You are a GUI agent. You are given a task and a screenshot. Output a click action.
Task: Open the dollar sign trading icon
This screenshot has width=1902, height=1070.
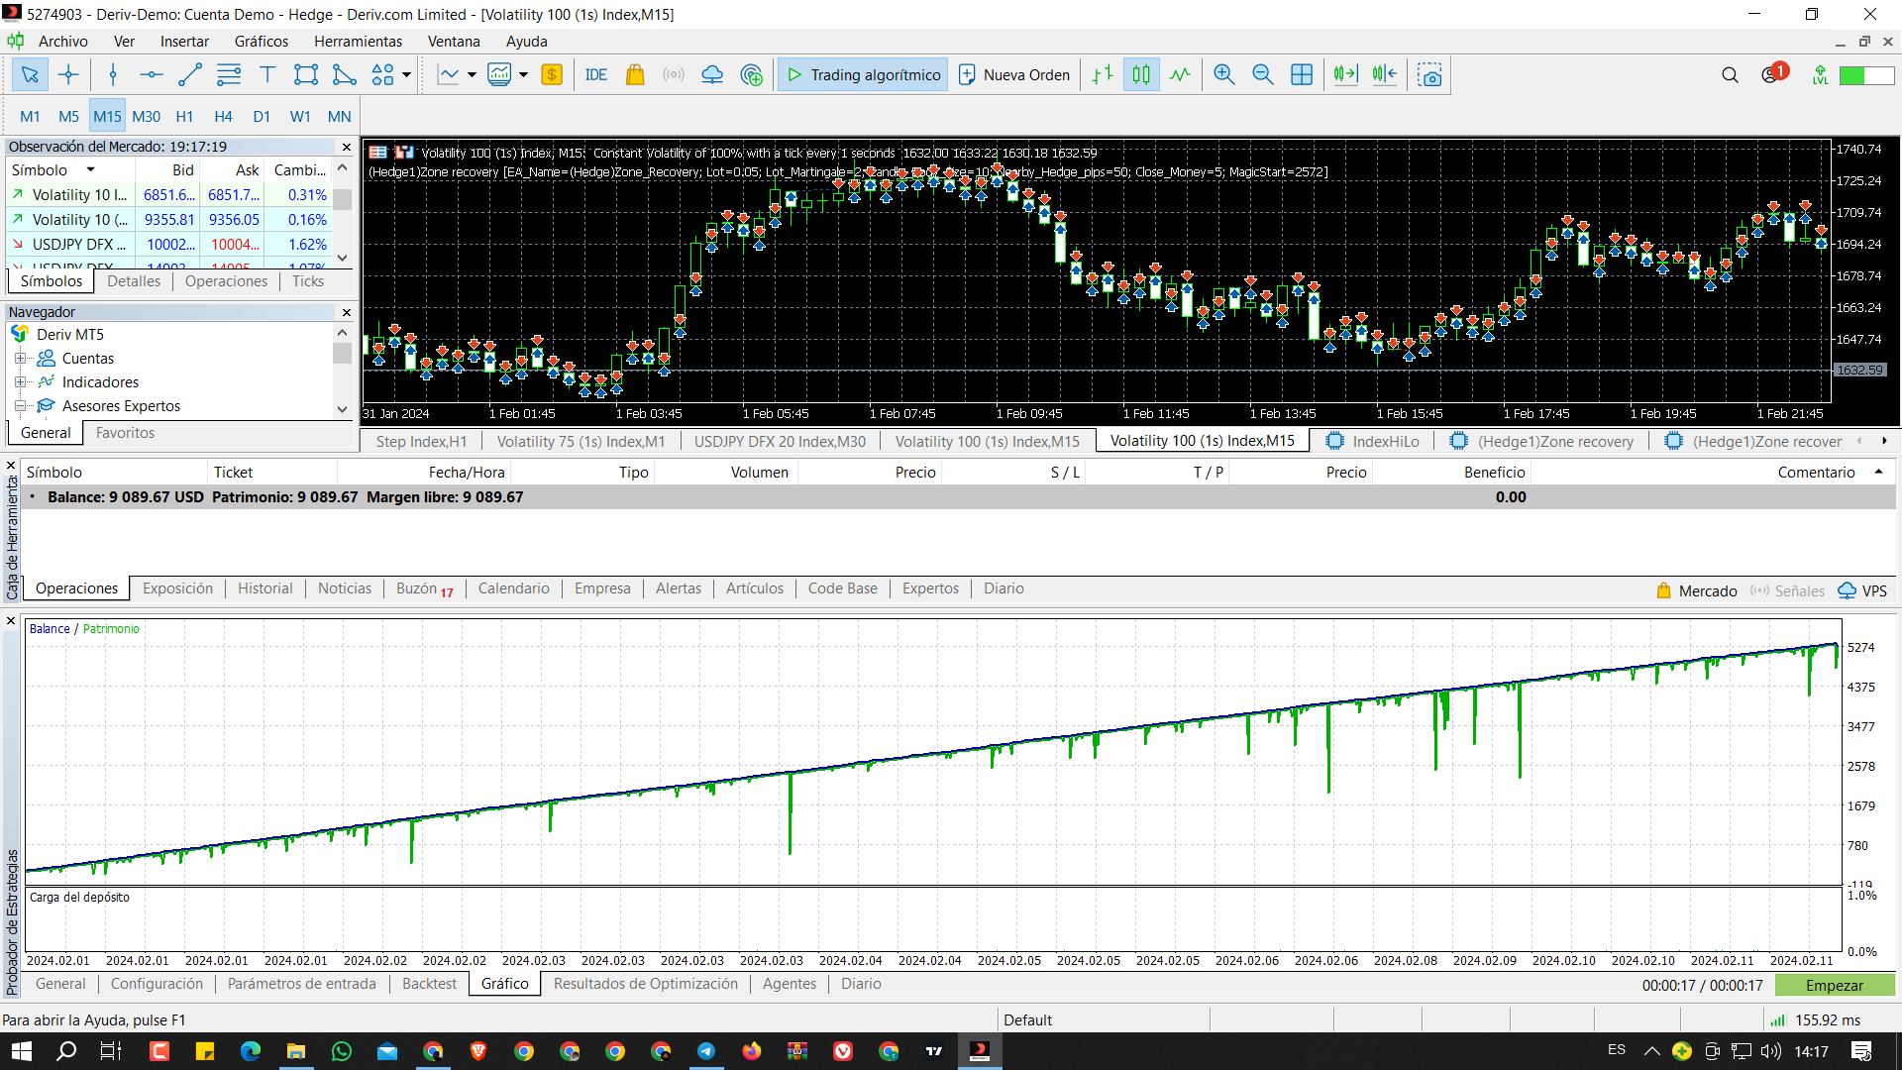[552, 75]
